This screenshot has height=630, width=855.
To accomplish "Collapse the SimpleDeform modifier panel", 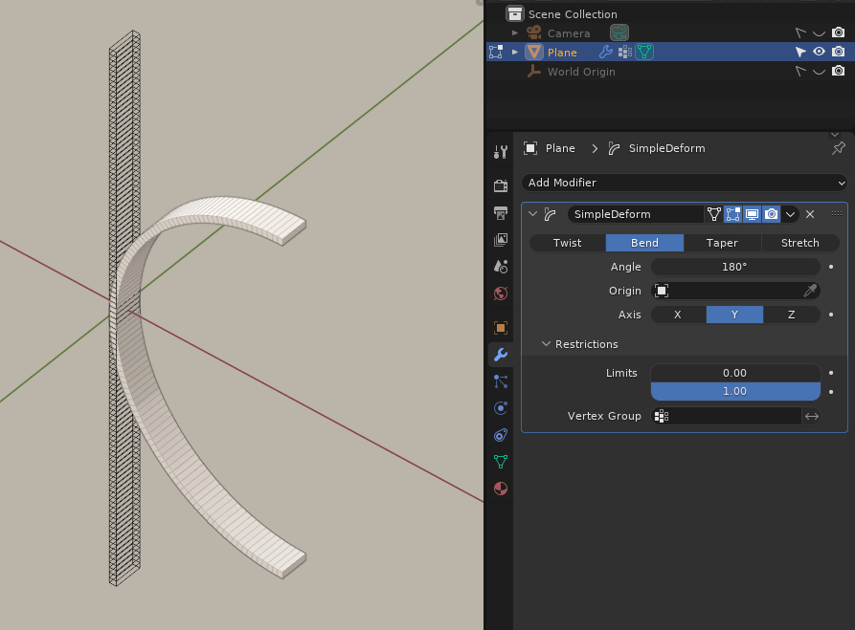I will click(x=533, y=213).
